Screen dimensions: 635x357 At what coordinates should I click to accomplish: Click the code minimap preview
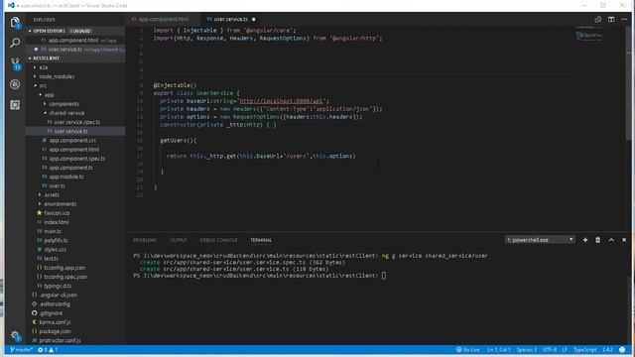(x=589, y=34)
